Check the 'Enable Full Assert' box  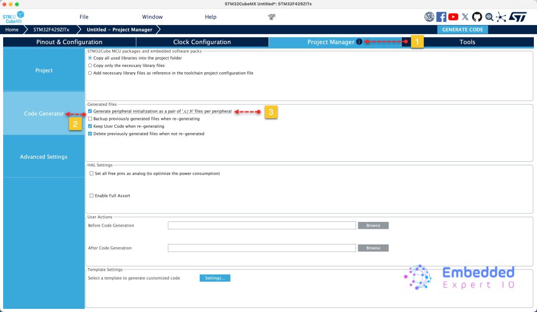(92, 196)
